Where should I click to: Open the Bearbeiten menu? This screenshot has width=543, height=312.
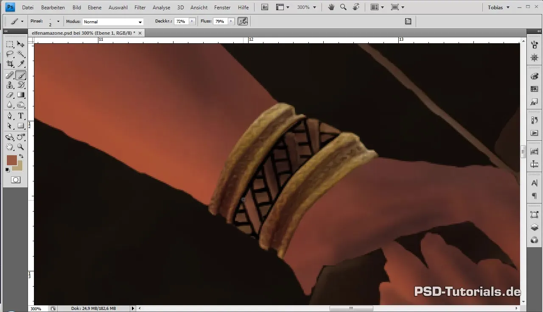click(x=53, y=8)
